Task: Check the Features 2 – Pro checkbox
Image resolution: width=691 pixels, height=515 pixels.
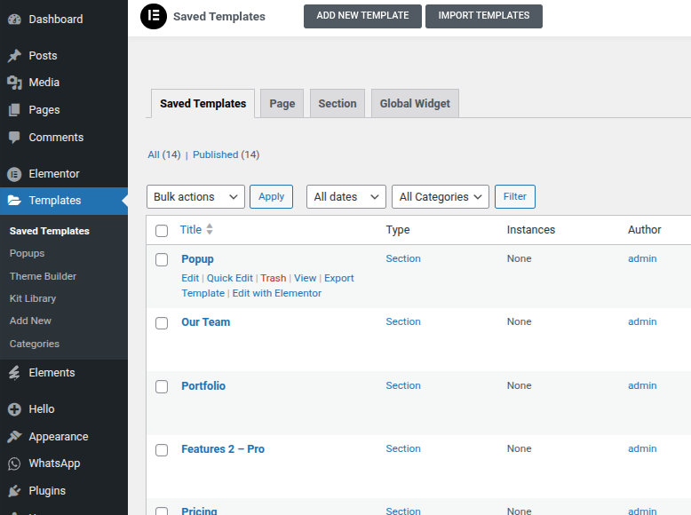Action: point(162,450)
